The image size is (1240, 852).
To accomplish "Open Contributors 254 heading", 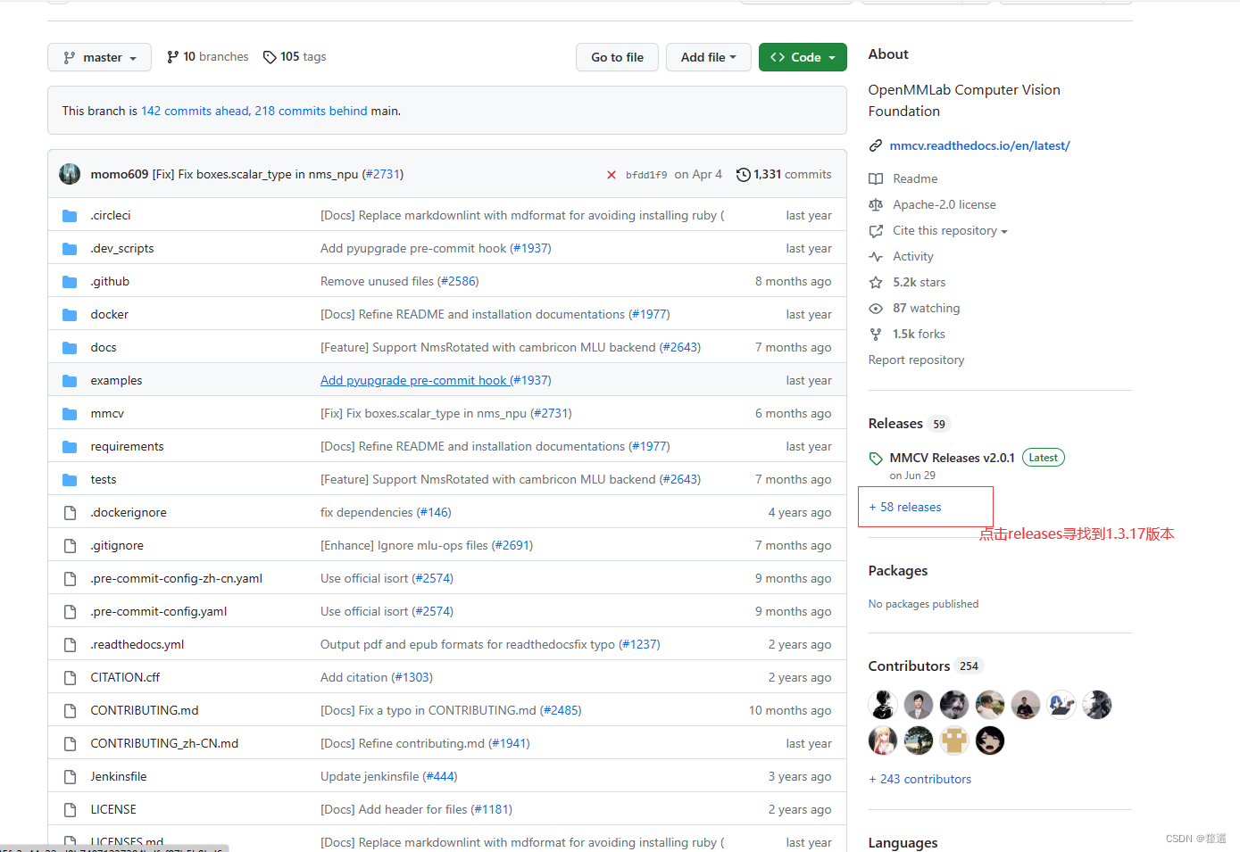I will 925,666.
